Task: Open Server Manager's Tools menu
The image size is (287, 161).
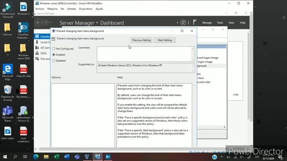Action: [220, 23]
